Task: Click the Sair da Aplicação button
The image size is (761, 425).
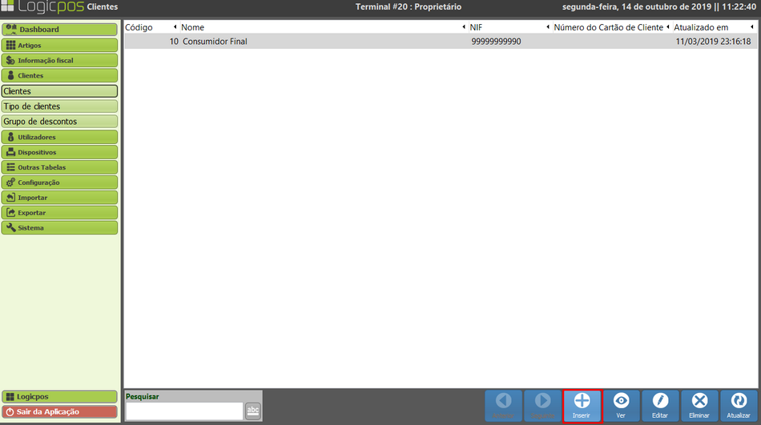Action: [x=60, y=411]
